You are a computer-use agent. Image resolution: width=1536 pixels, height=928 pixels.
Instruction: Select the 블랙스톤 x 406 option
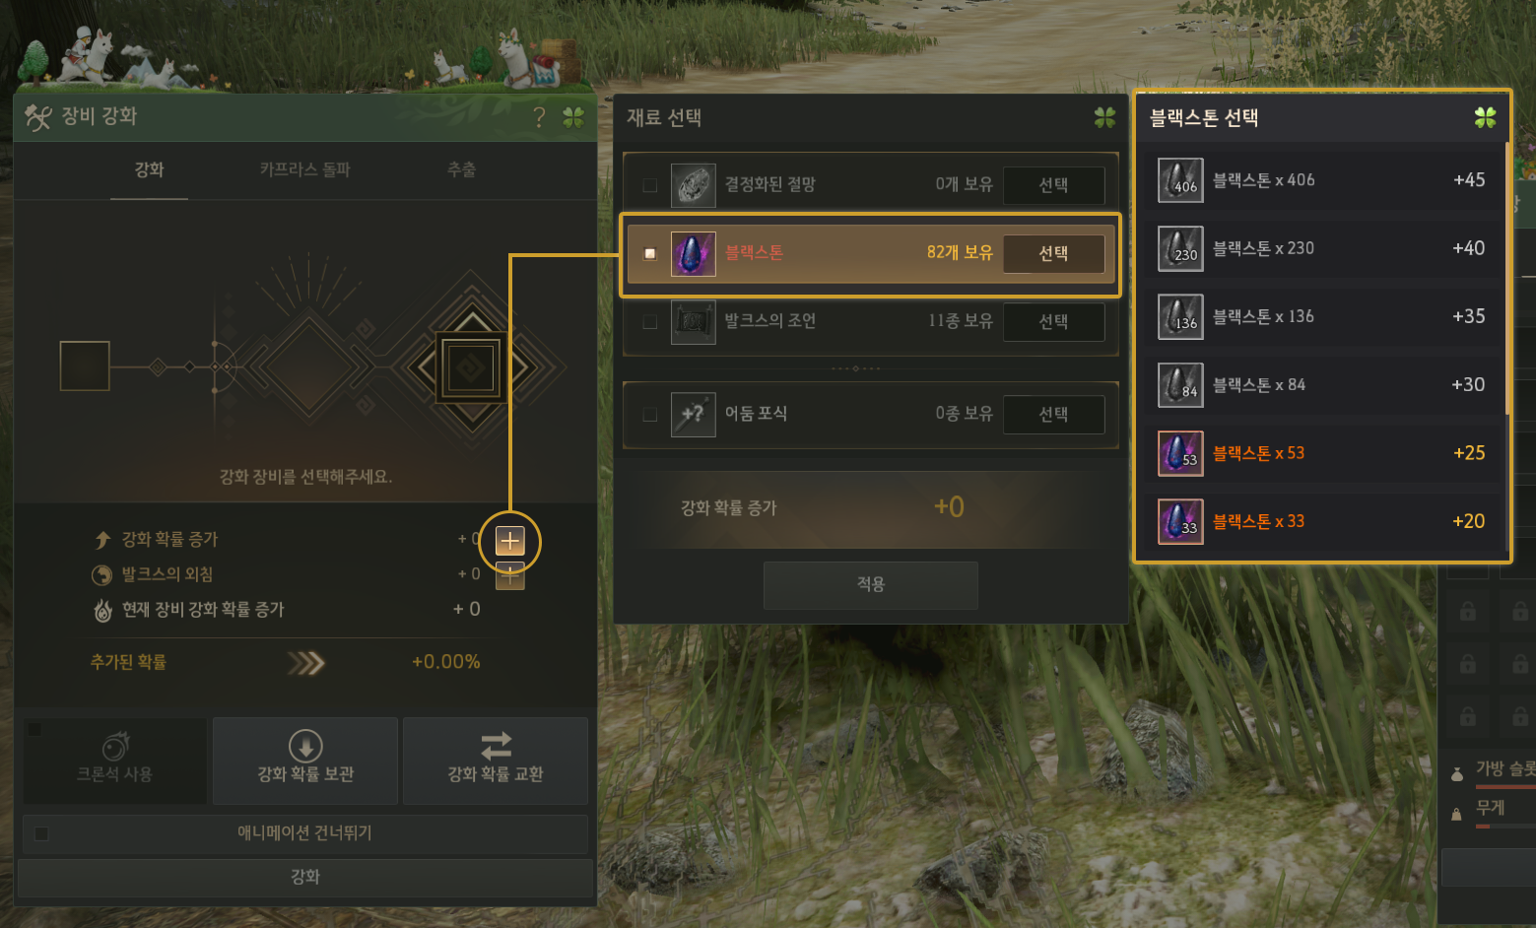(x=1320, y=180)
